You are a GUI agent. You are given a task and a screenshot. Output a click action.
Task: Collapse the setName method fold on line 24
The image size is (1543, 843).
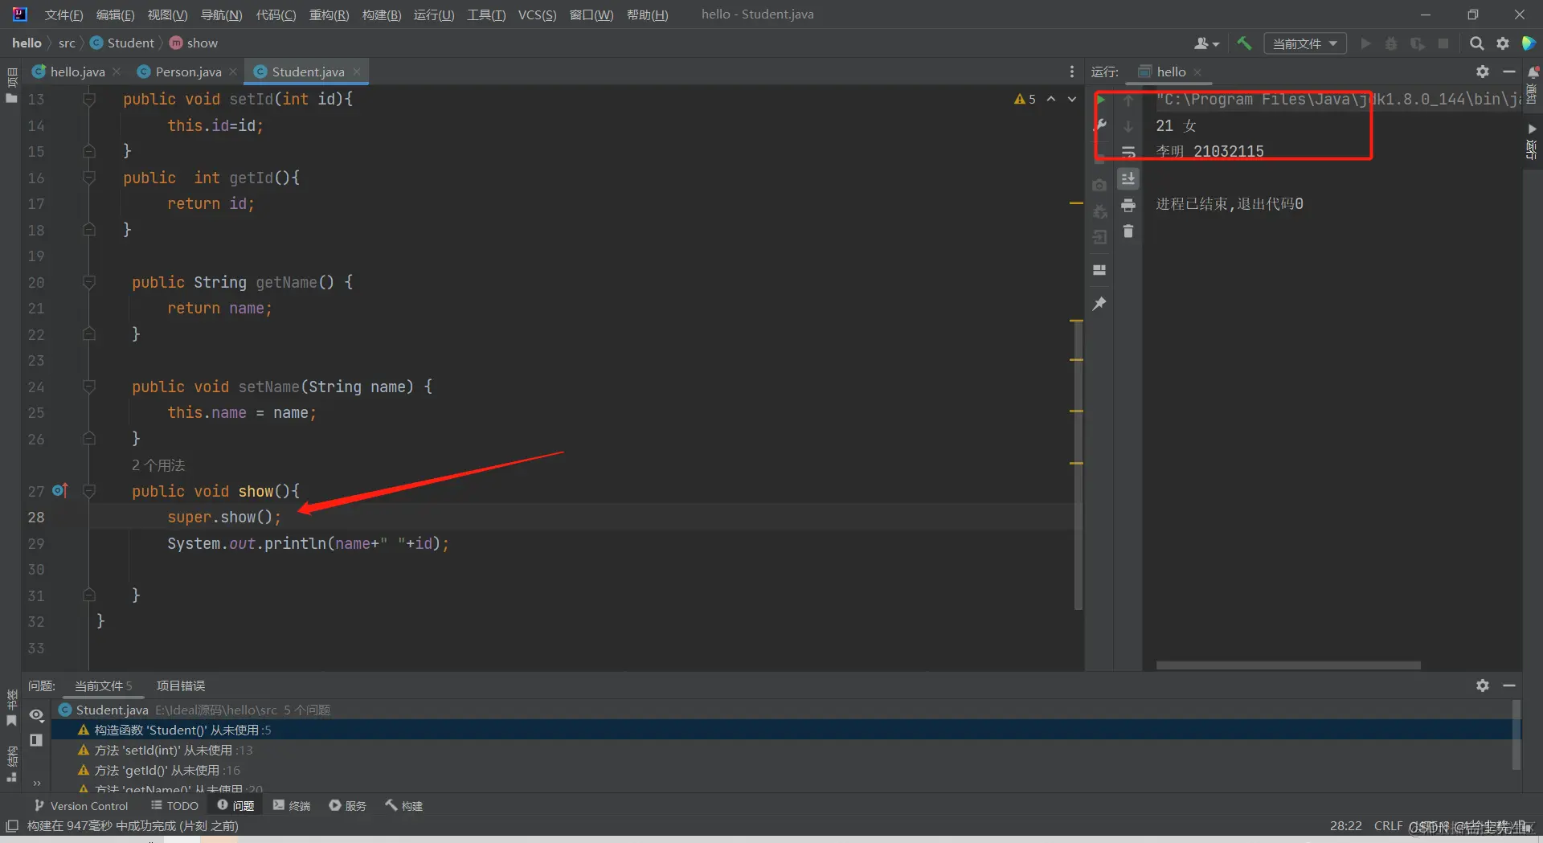[x=89, y=387]
